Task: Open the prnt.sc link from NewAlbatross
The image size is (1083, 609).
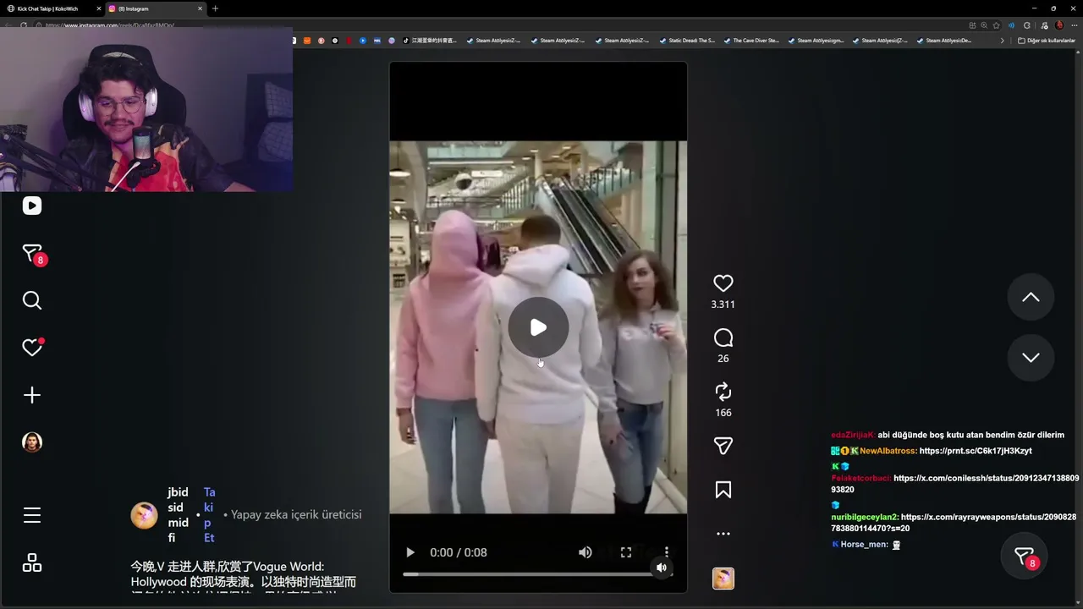Action: point(976,451)
